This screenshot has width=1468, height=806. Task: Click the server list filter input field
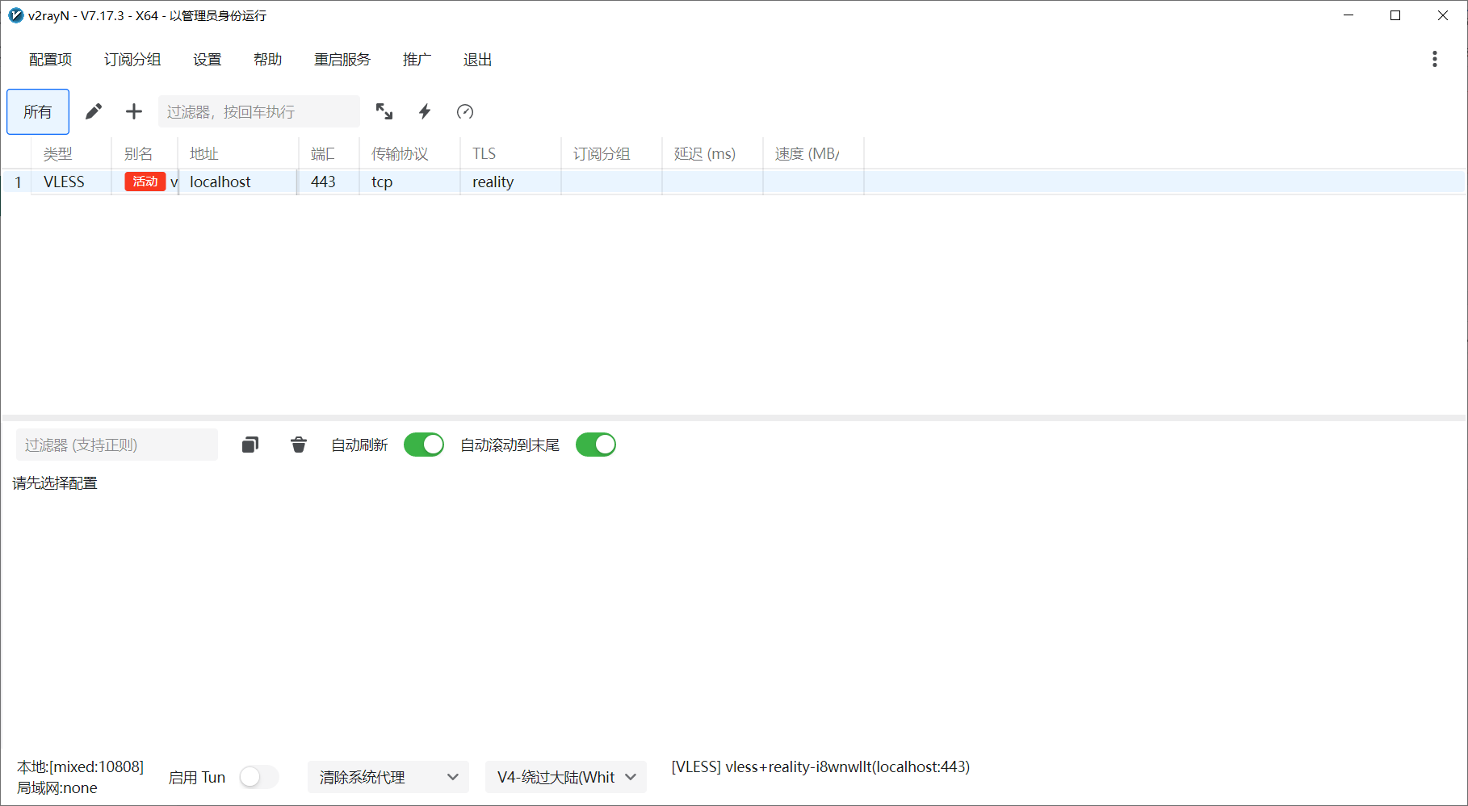[258, 111]
